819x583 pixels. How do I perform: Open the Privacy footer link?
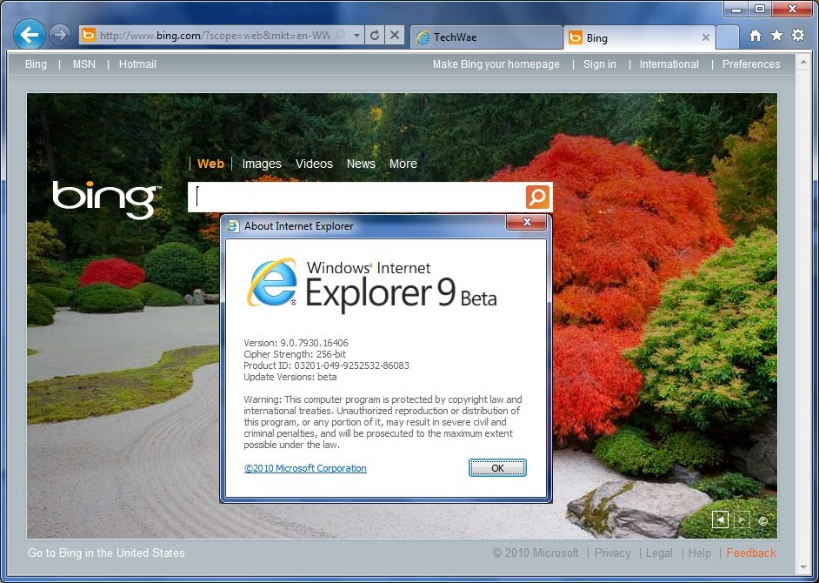[613, 553]
